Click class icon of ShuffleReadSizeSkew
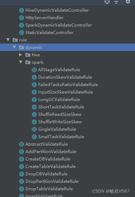Screen dimensions: 135x197 click(x=34, y=114)
